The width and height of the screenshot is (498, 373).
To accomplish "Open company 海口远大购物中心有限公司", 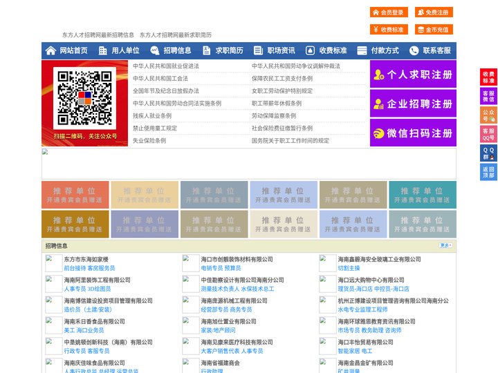I will (x=371, y=280).
